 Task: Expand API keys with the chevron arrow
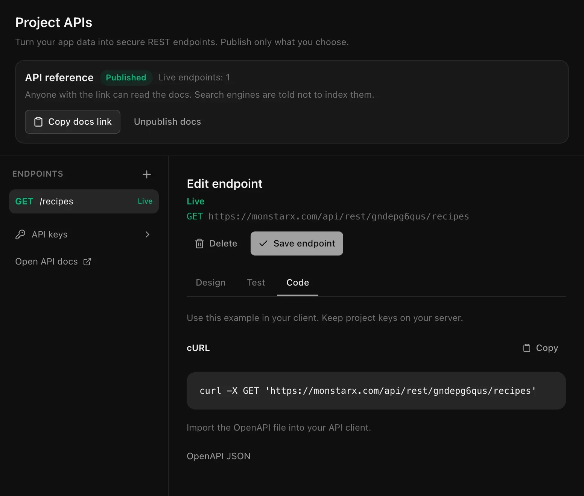tap(148, 234)
